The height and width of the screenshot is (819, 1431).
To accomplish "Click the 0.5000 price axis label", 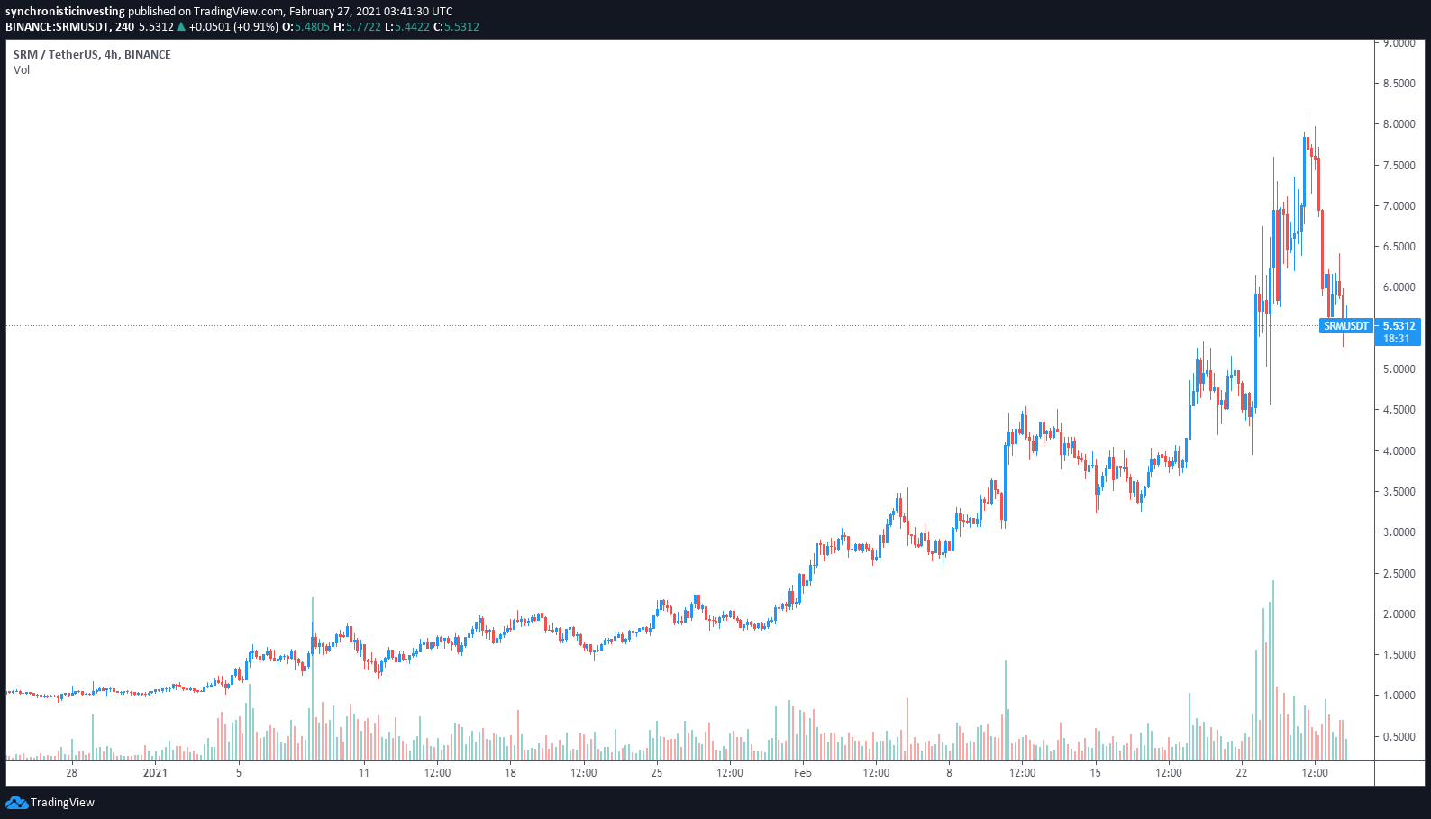I will tap(1399, 737).
